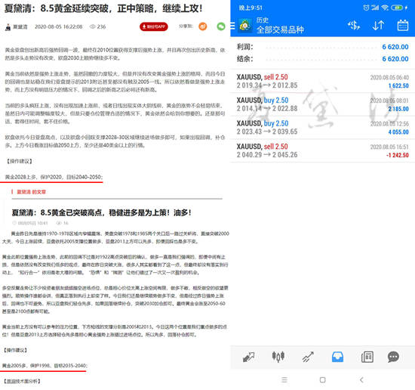
Task: Tap the alarm clock status bar icon
Action: (x=366, y=8)
